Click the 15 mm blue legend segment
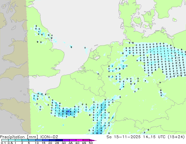The image size is (186, 144). tap(46, 140)
